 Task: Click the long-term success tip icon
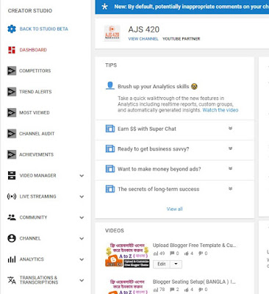pos(110,189)
